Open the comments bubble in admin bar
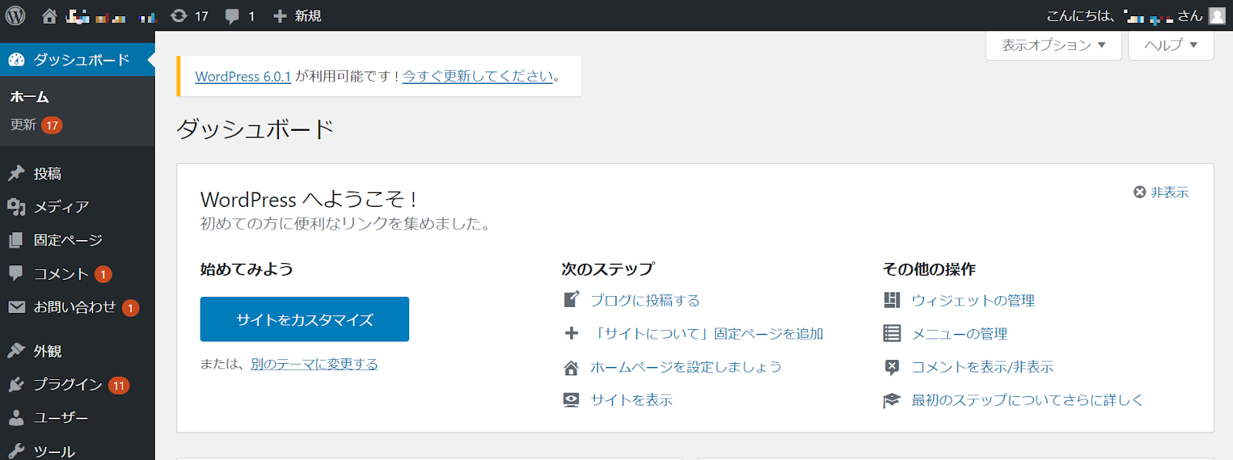The image size is (1233, 460). [232, 16]
